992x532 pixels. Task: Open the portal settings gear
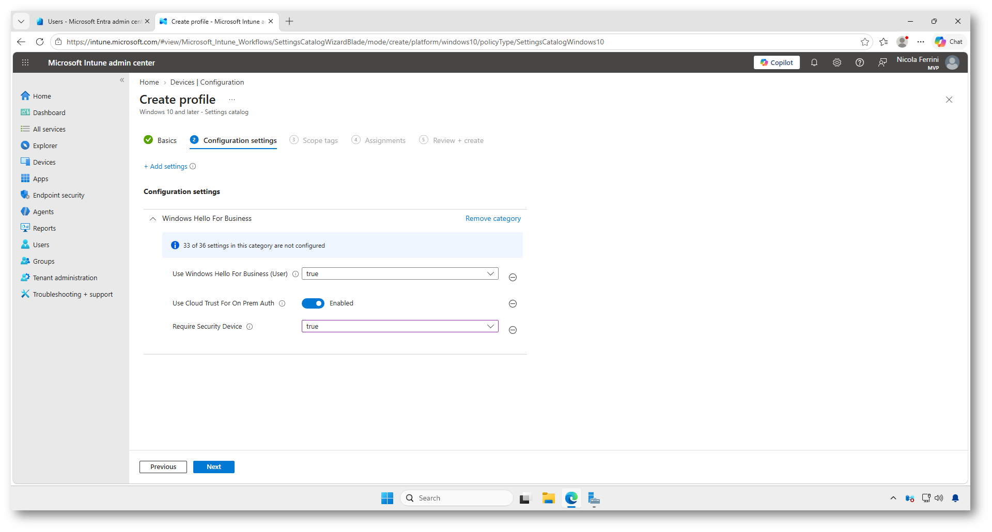click(837, 62)
